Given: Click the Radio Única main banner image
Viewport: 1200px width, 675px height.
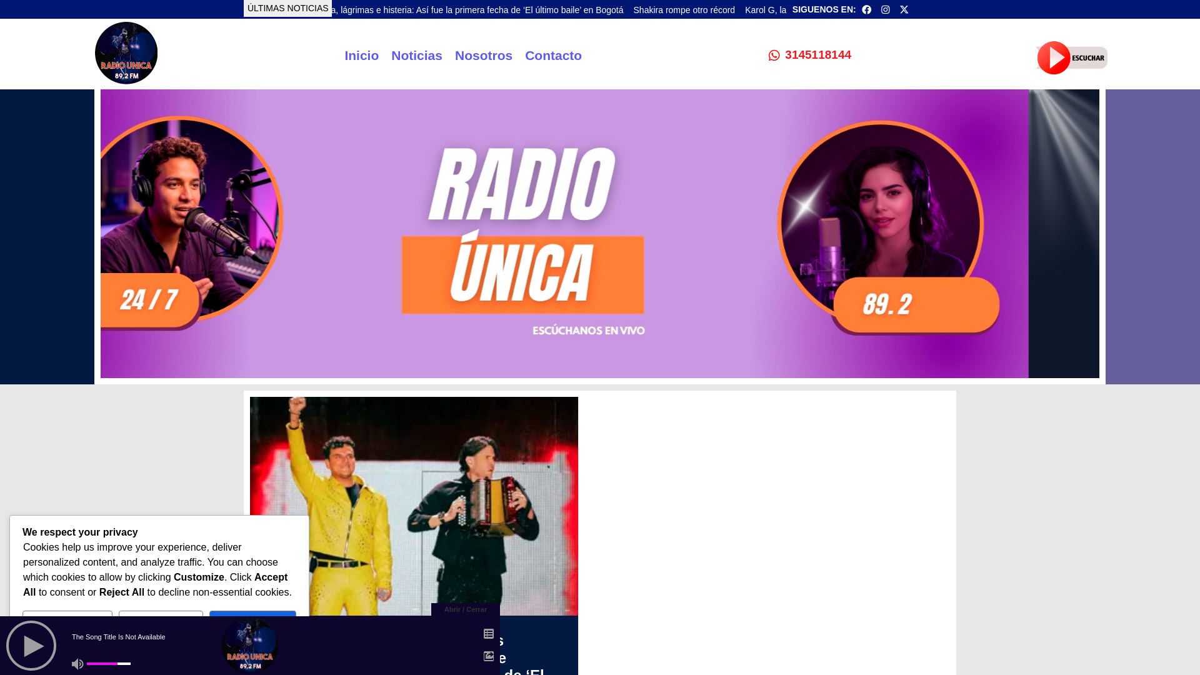Looking at the screenshot, I should point(600,234).
